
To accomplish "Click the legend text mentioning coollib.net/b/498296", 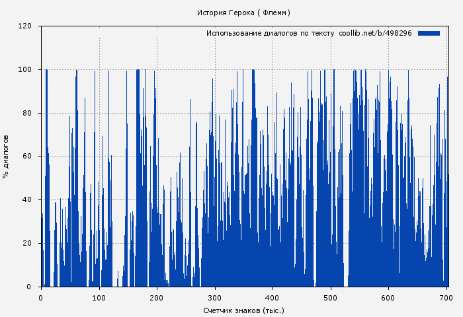I will (x=309, y=33).
